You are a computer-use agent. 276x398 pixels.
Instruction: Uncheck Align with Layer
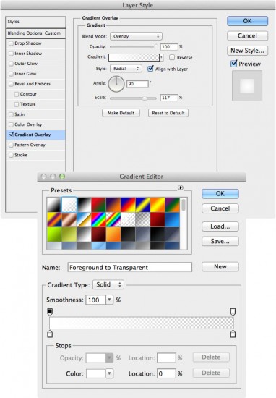[150, 69]
